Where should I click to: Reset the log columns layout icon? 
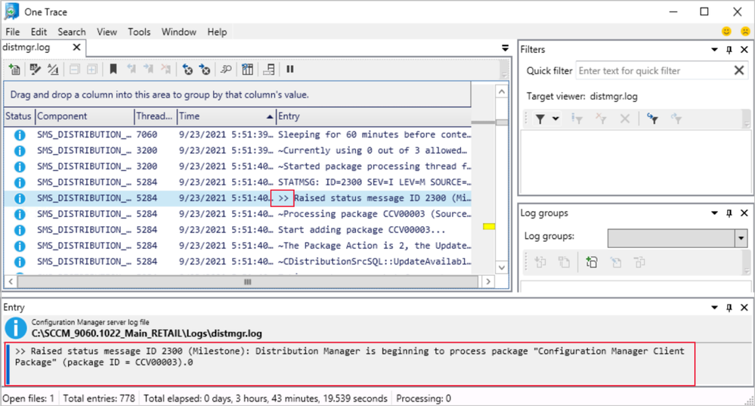tap(247, 70)
